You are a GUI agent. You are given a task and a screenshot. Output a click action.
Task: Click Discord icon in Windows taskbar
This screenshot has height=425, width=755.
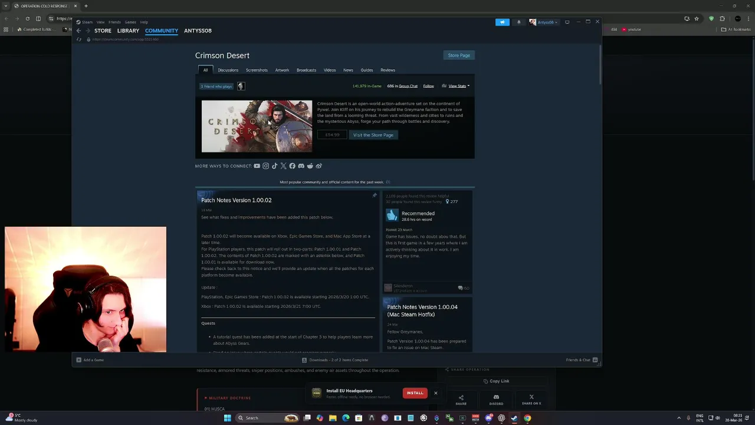pos(488,418)
